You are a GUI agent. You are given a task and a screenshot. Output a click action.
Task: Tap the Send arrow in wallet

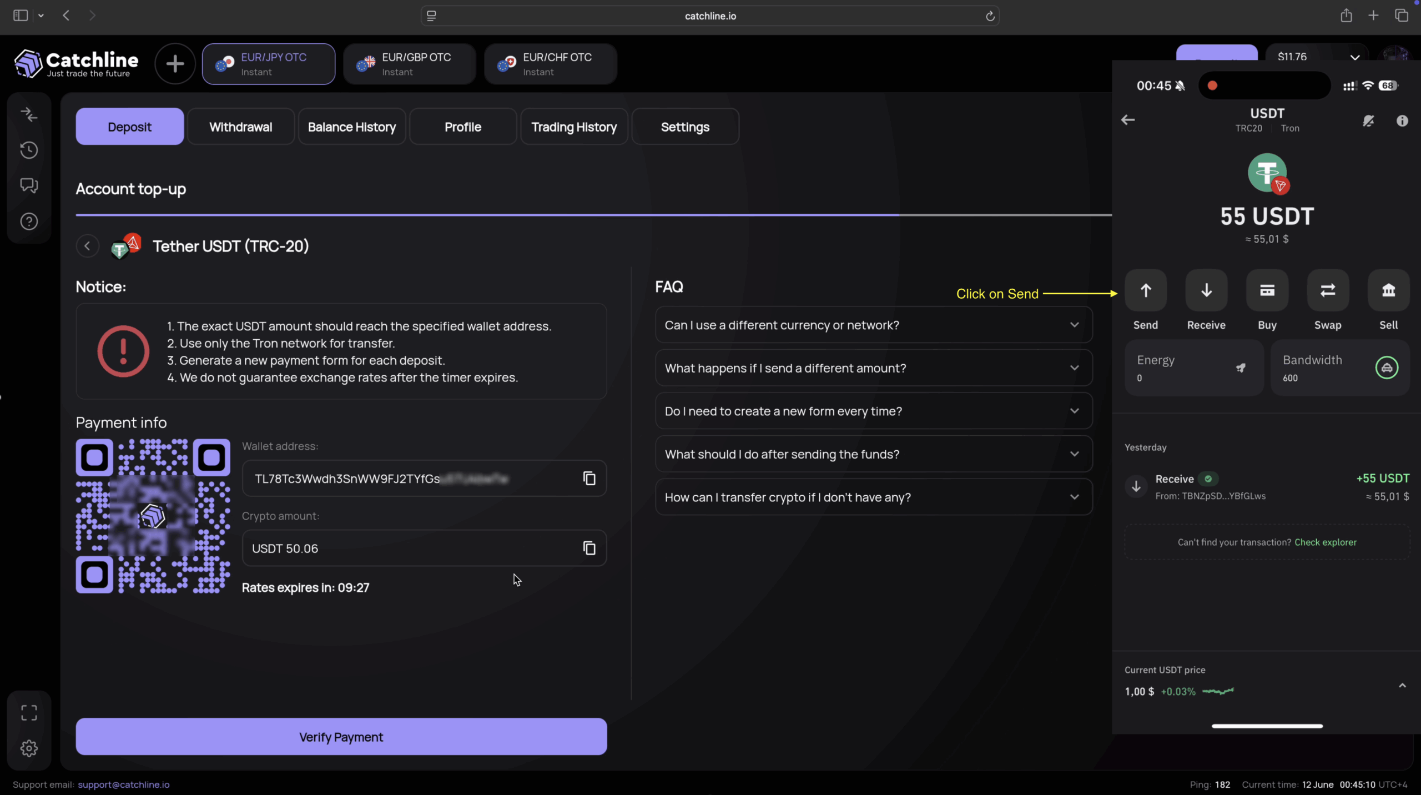pos(1145,290)
